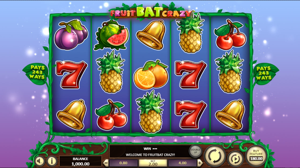Click the bottom-left golden bell symbol

coord(72,115)
